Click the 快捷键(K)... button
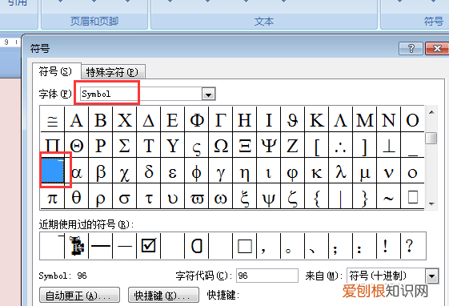Viewport: 449px width, 306px height. (x=163, y=296)
